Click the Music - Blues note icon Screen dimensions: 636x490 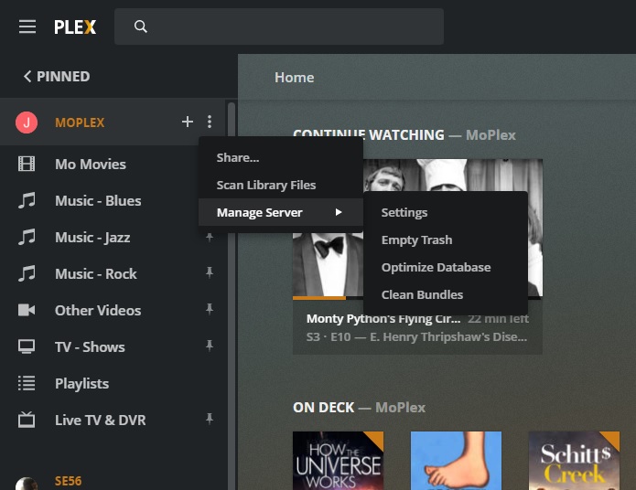click(x=27, y=200)
